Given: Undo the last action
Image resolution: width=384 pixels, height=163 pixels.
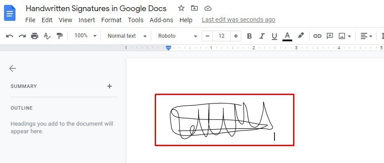Looking at the screenshot, I should click(x=10, y=36).
